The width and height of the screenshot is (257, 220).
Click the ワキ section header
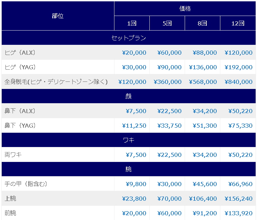pos(129,140)
